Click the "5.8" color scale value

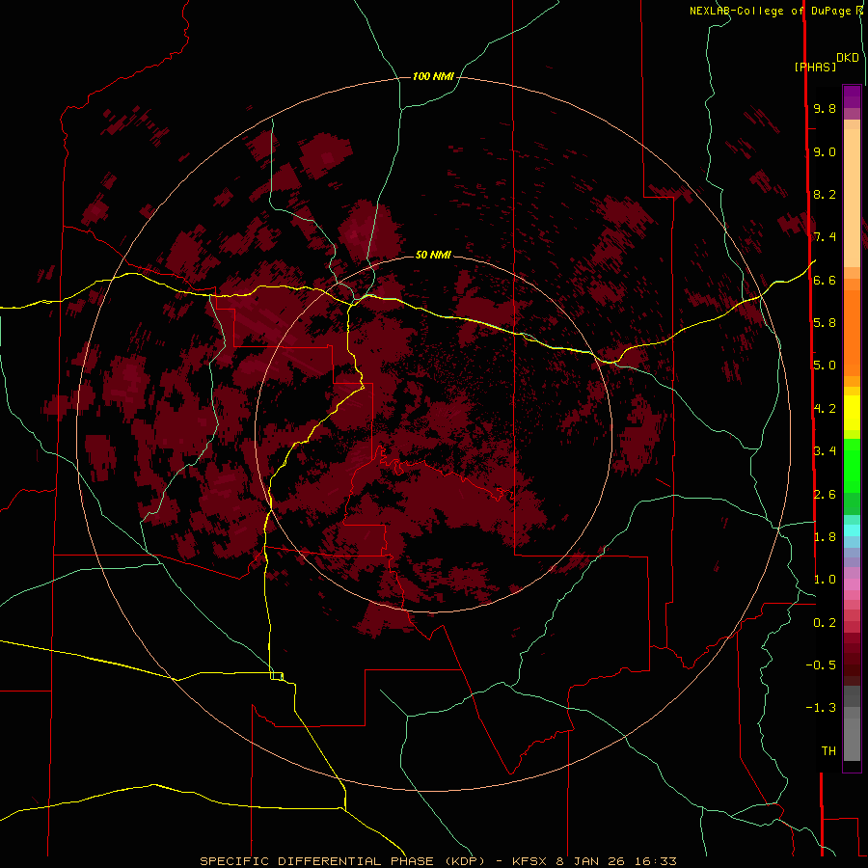pyautogui.click(x=825, y=323)
